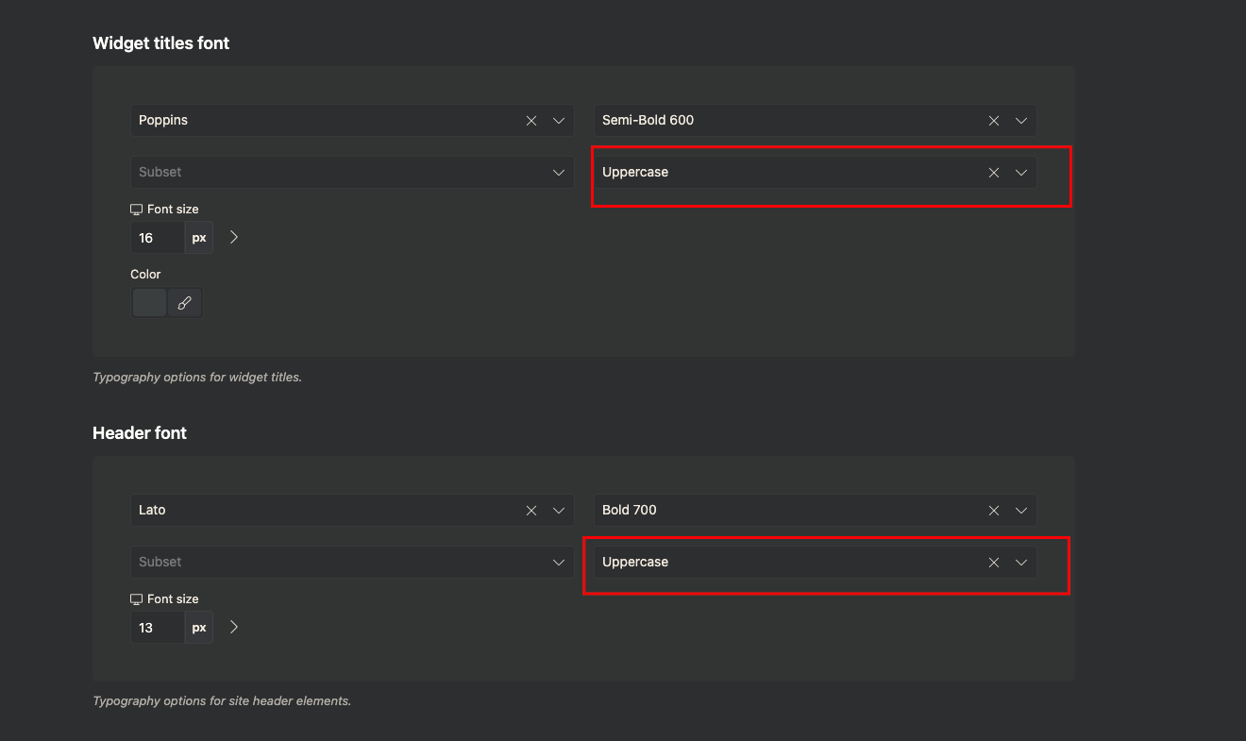Clear widget titles Uppercase transform
This screenshot has height=741, width=1246.
(x=994, y=173)
